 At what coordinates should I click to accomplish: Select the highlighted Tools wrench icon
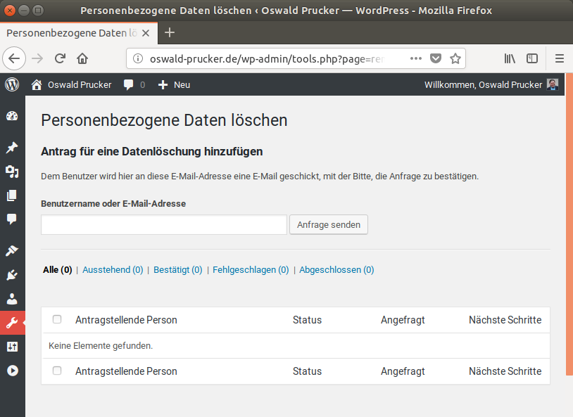pyautogui.click(x=12, y=322)
